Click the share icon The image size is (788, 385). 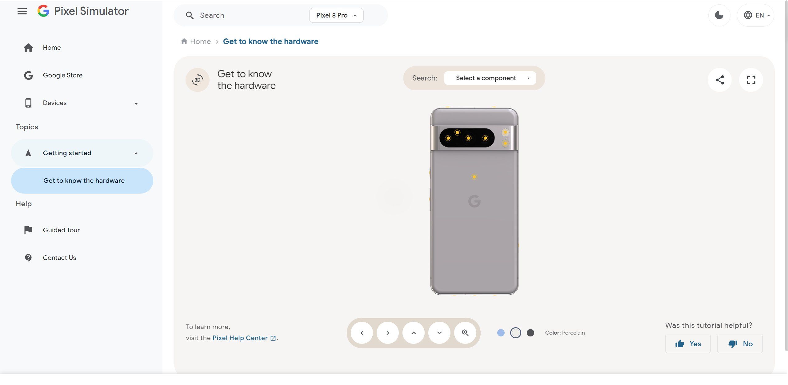coord(720,79)
